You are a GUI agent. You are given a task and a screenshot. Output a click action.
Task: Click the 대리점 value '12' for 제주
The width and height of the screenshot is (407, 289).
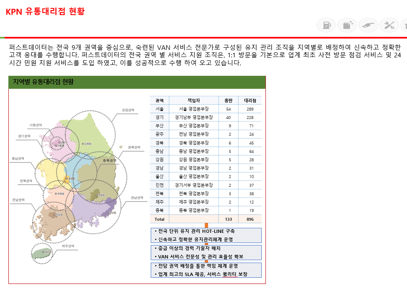coord(251,202)
